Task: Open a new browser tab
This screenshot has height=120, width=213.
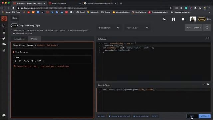Action: coord(121,3)
